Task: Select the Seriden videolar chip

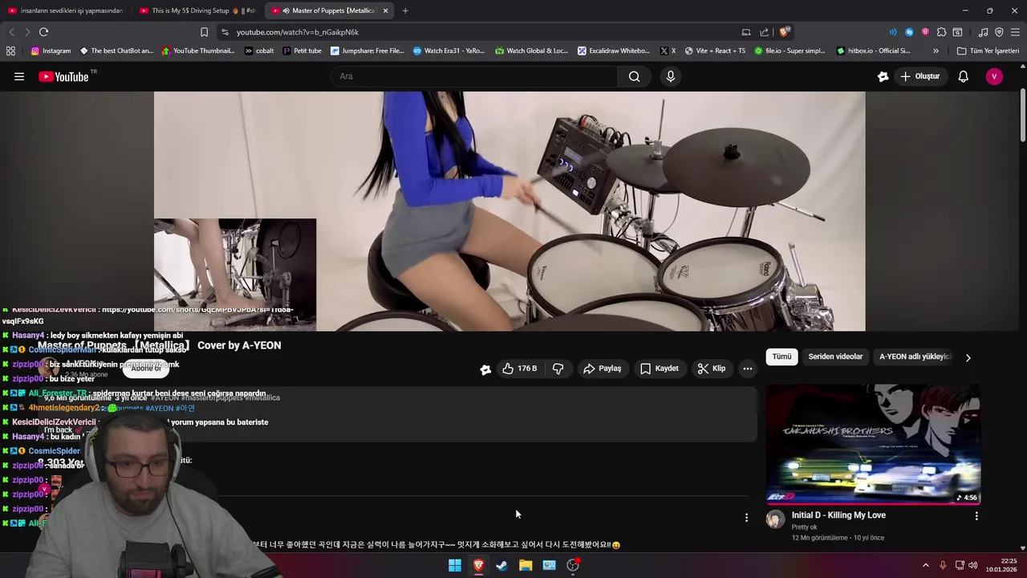Action: (x=835, y=356)
